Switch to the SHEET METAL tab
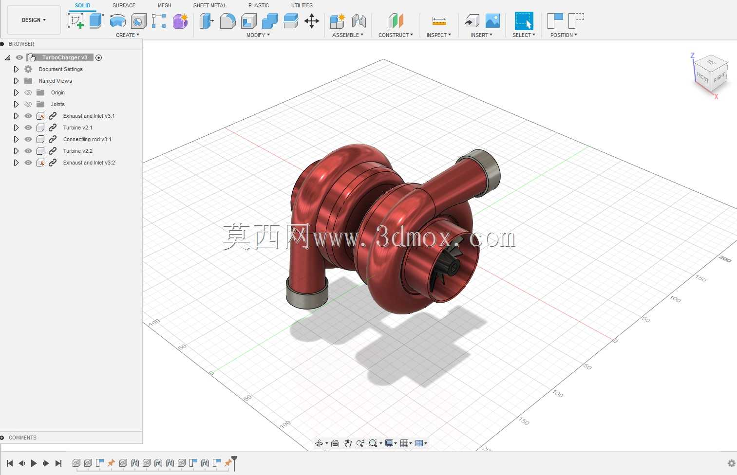The width and height of the screenshot is (737, 475). 210,5
